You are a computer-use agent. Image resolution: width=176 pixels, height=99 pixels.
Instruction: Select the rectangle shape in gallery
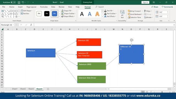tap(11, 11)
